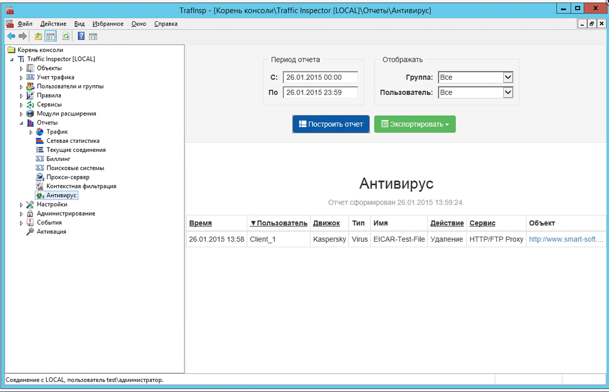Click the Прокси-сервер icon

point(40,177)
